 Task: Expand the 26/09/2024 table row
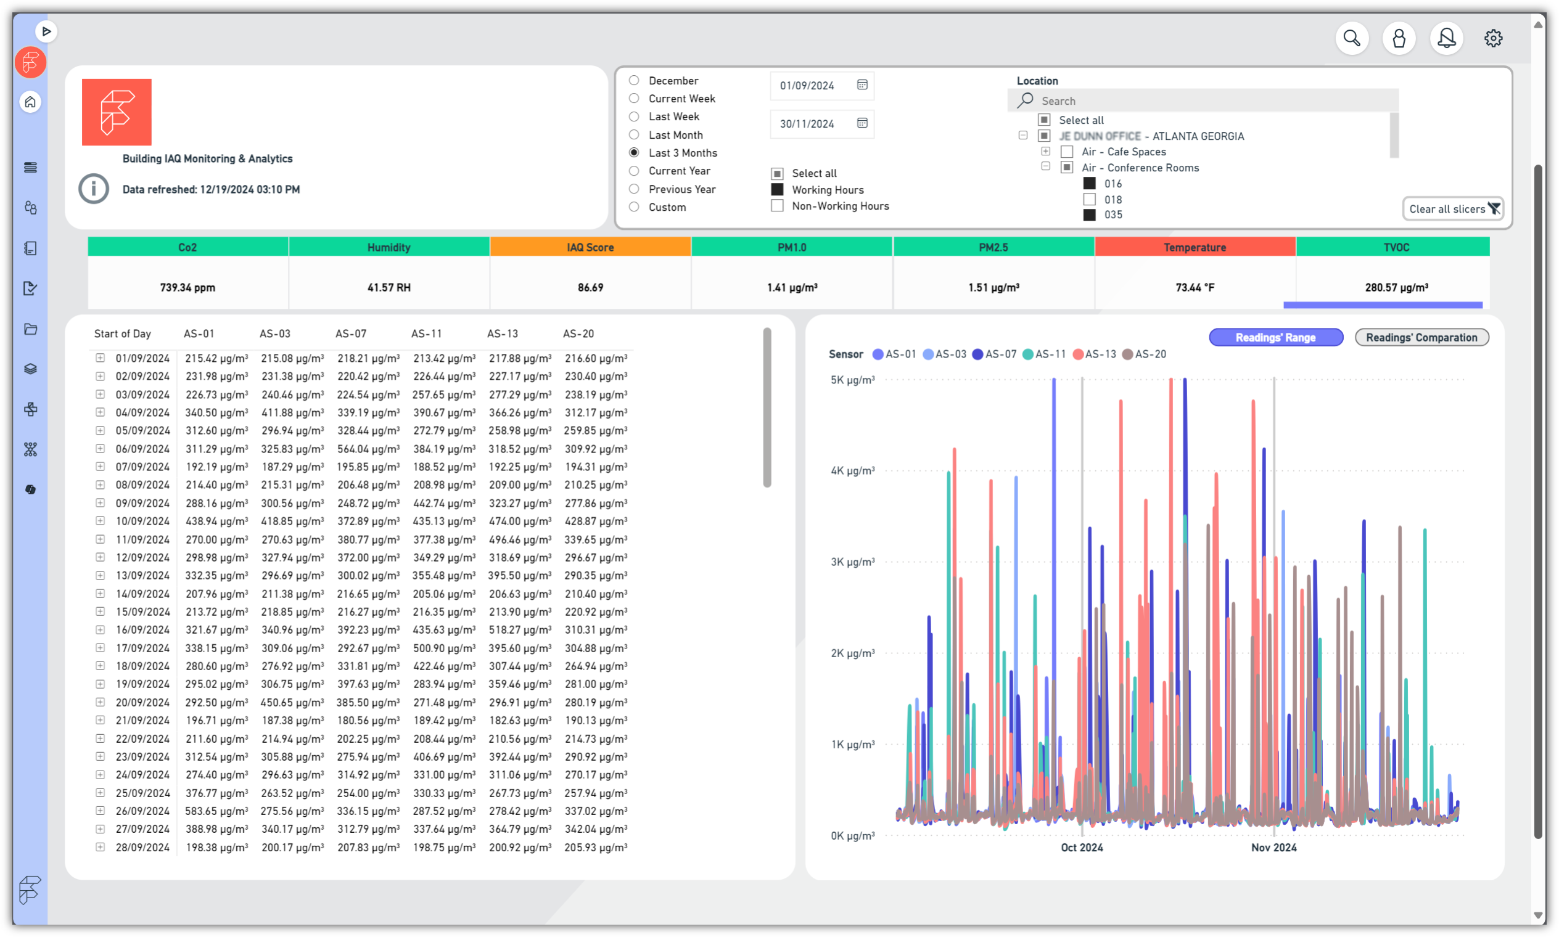click(x=100, y=811)
